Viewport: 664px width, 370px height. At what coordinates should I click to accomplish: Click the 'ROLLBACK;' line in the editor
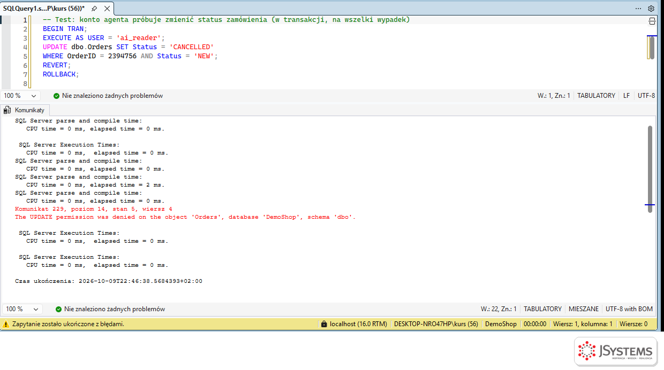coord(61,74)
